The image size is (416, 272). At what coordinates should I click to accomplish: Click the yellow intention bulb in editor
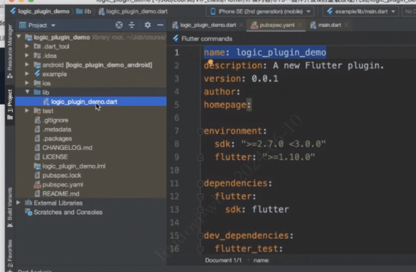point(211,62)
